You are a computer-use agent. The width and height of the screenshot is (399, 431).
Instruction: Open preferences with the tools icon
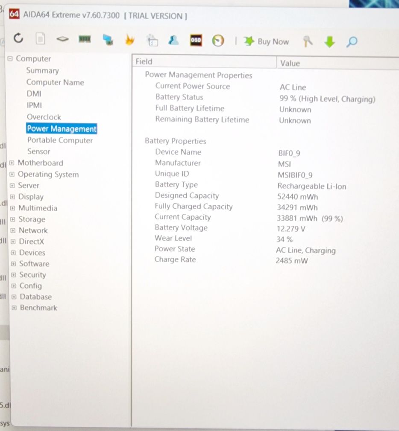pyautogui.click(x=308, y=42)
